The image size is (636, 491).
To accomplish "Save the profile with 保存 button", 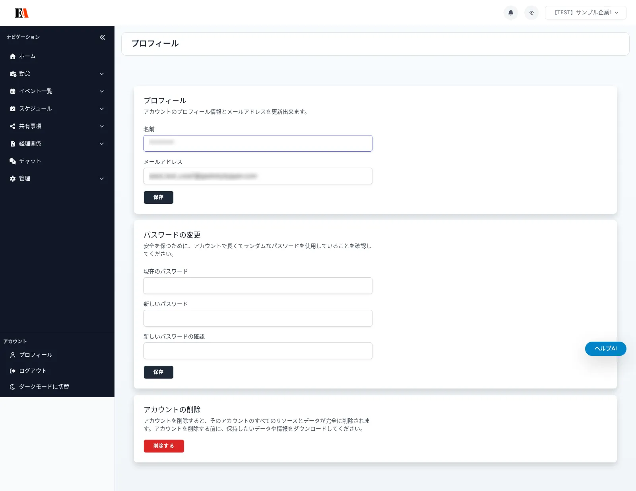I will tap(158, 197).
